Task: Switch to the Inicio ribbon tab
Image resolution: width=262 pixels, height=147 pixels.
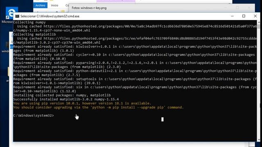Action: pos(54,5)
